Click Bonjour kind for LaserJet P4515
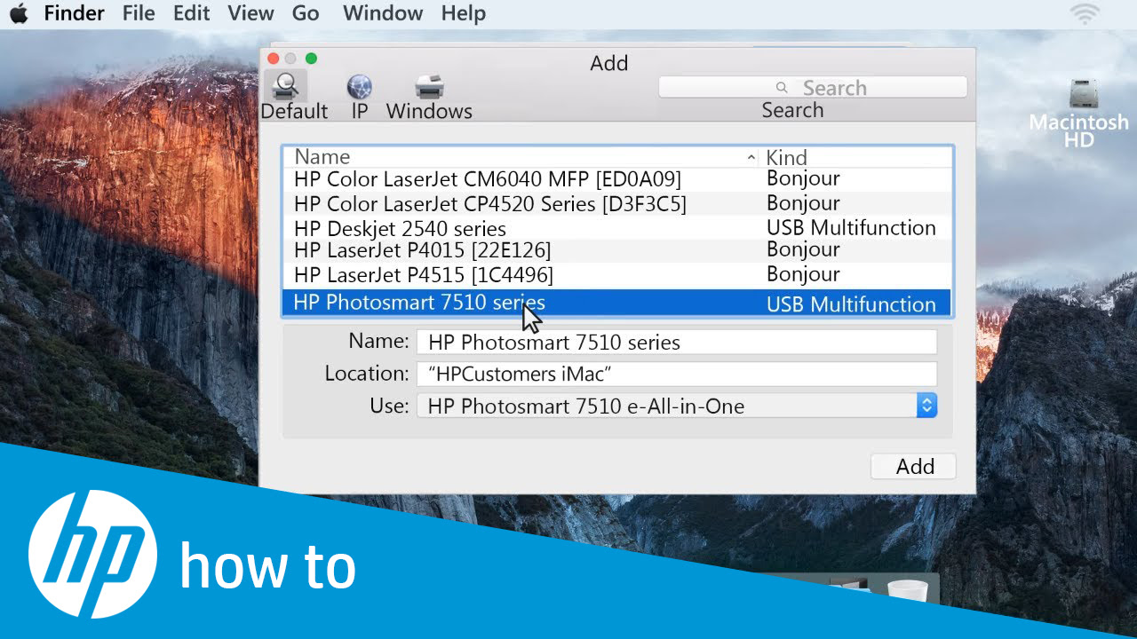Viewport: 1137px width, 639px height. [803, 274]
